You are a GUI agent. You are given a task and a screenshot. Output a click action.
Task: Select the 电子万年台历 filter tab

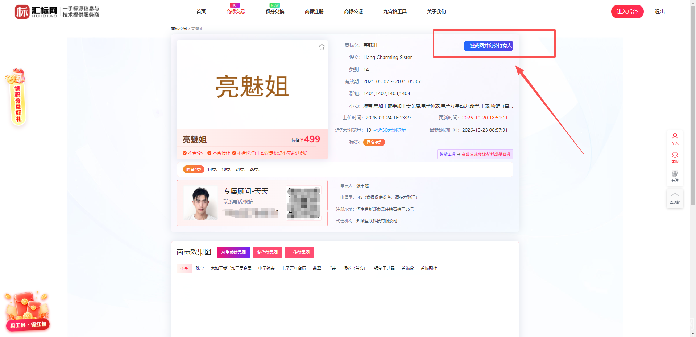(x=294, y=268)
